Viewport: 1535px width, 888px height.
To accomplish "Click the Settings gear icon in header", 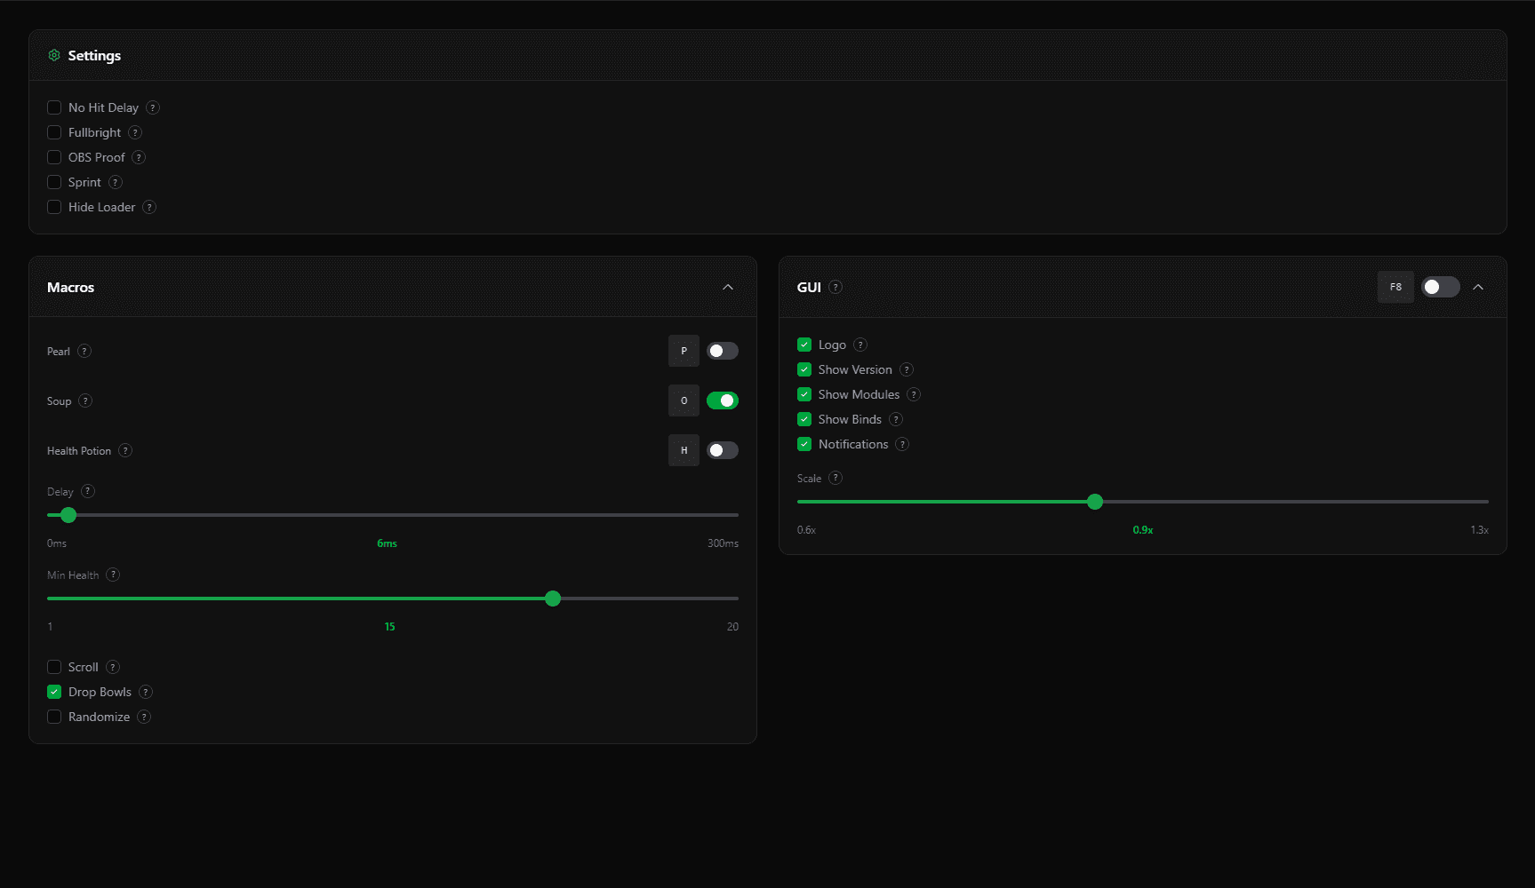I will point(54,55).
